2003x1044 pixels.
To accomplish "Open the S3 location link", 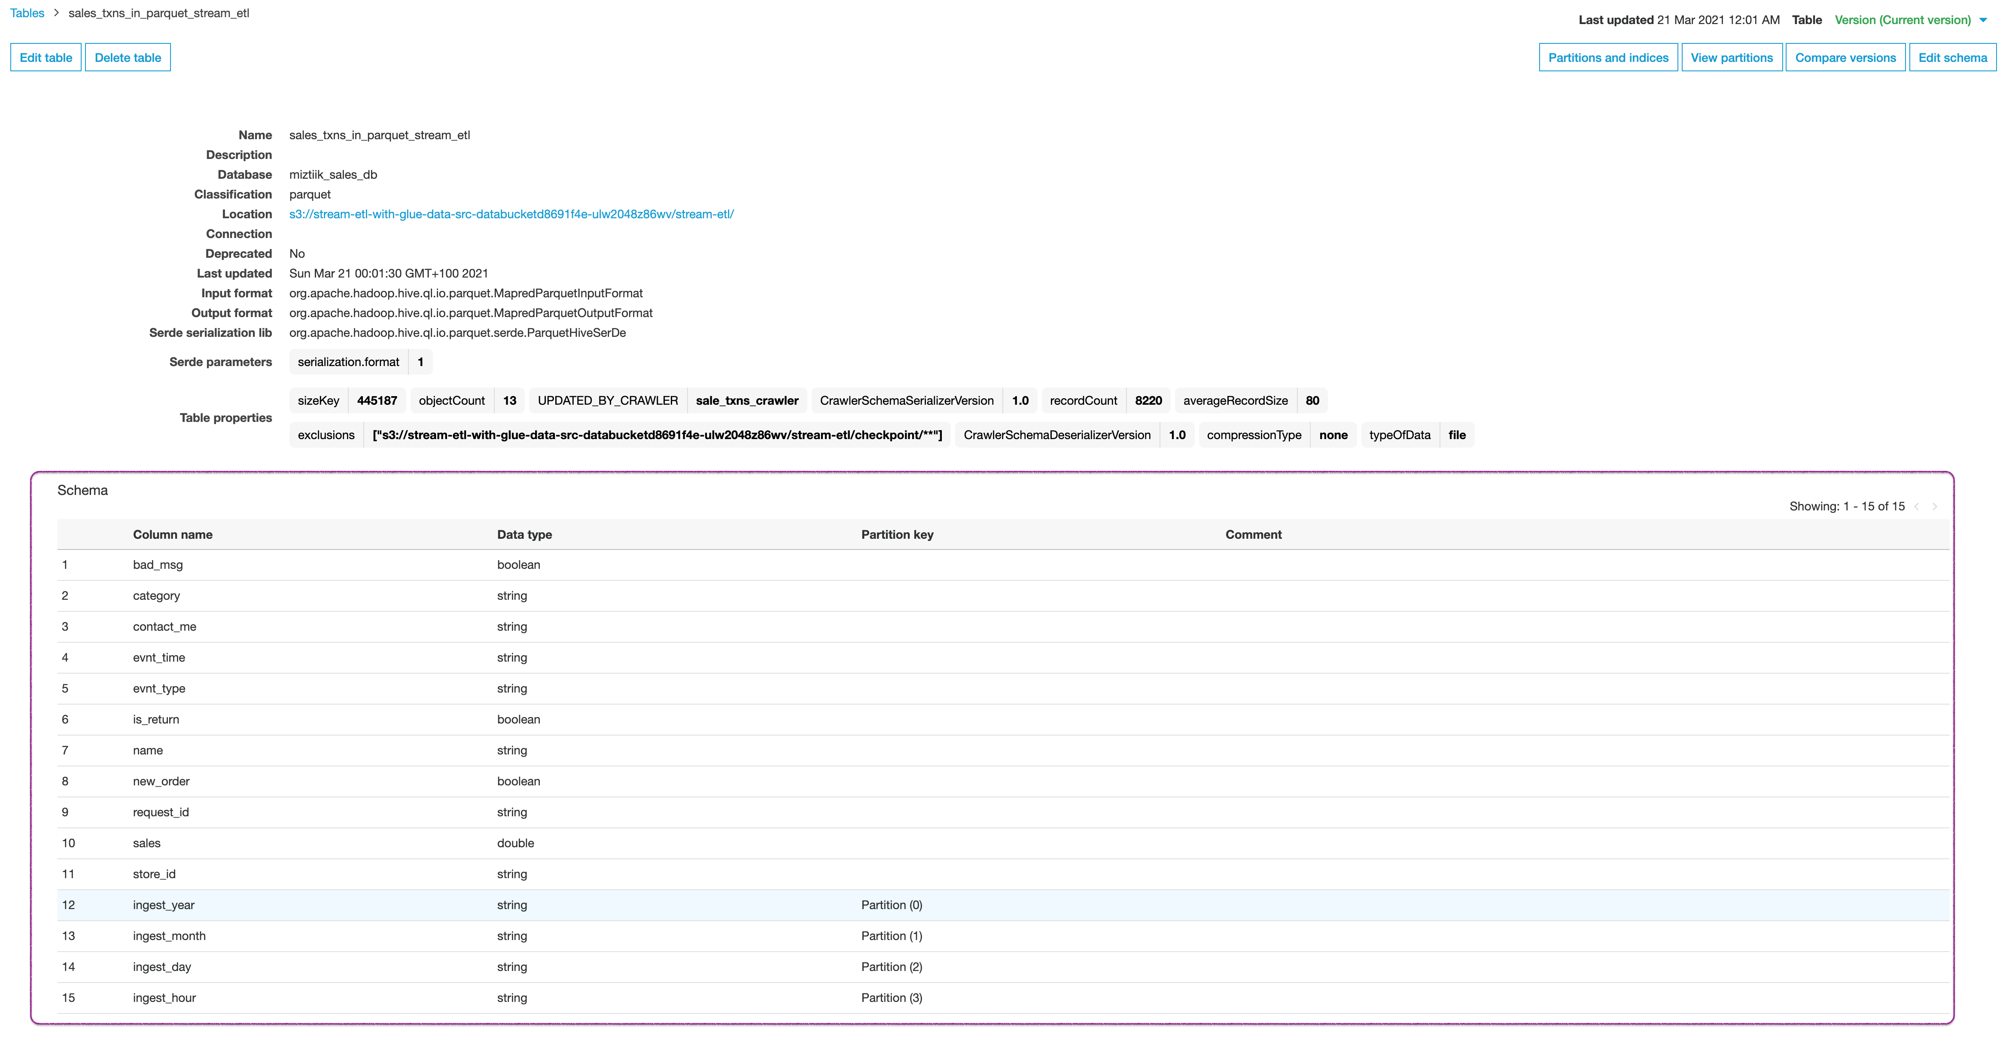I will click(x=511, y=214).
